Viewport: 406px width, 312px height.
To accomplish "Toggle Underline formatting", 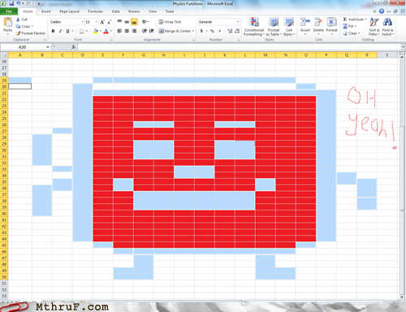I will (67, 31).
